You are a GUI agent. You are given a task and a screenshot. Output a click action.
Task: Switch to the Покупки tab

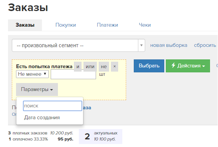(x=66, y=25)
